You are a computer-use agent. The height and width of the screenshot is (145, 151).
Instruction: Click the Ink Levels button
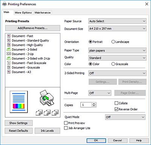point(47,131)
